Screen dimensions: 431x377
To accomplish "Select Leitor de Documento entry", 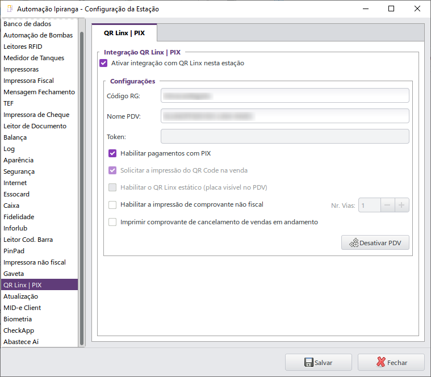I will [39, 126].
